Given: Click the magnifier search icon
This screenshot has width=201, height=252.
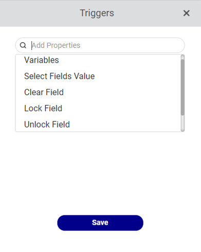Looking at the screenshot, I should (x=23, y=45).
